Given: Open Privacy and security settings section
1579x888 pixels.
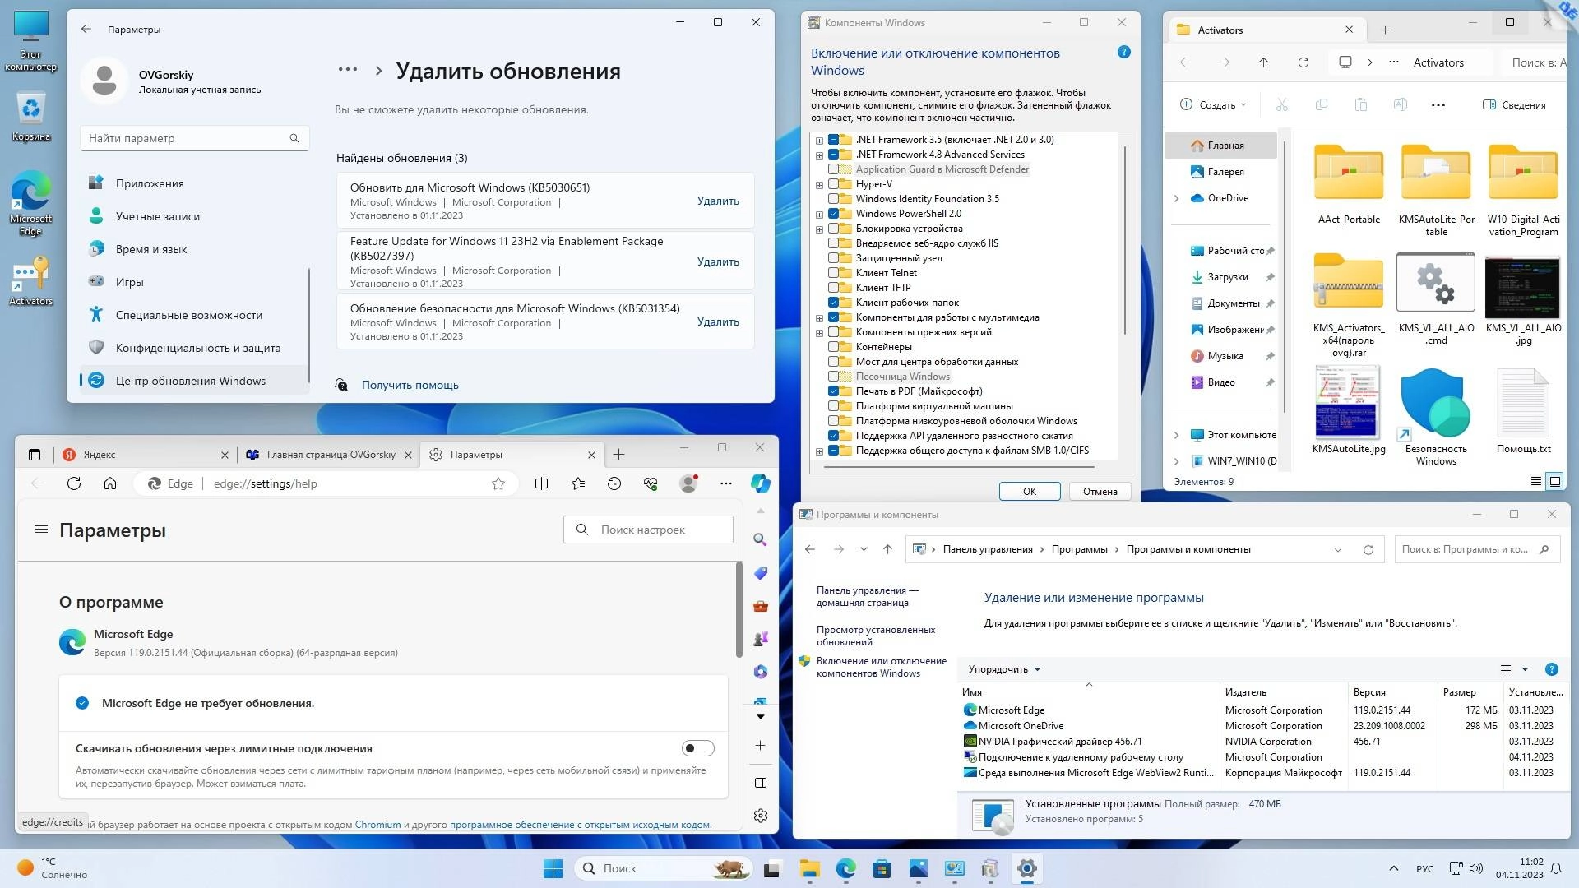Looking at the screenshot, I should (x=194, y=348).
